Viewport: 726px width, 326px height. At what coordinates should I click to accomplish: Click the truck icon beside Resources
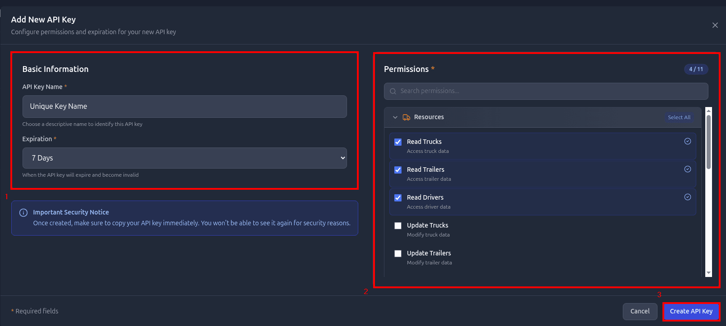406,117
